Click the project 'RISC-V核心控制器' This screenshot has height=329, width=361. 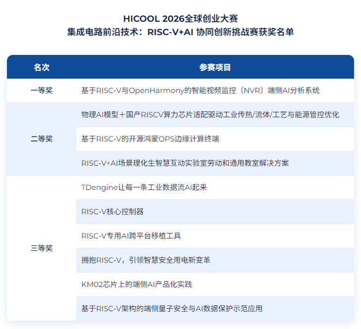(112, 212)
